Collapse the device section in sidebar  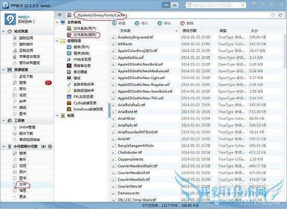(4, 147)
